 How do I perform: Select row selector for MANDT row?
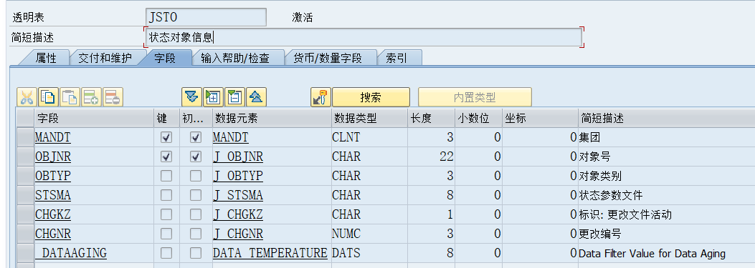pos(25,137)
